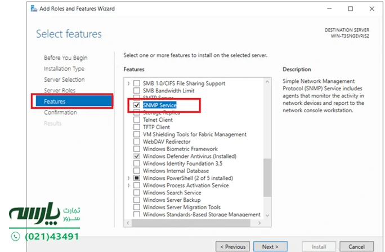Expand Windows Process Activation Service node
Screen dimensions: 385x252
[129, 185]
